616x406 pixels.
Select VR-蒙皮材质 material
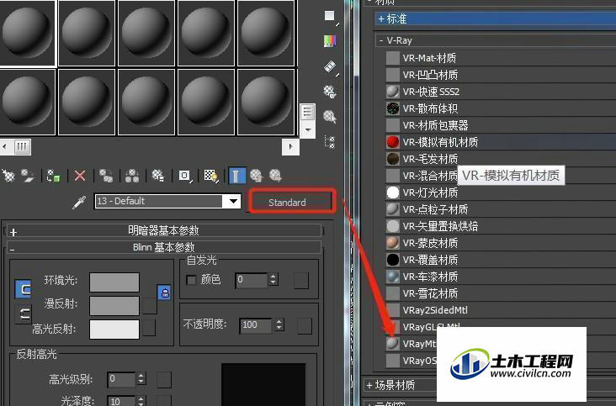click(x=501, y=243)
